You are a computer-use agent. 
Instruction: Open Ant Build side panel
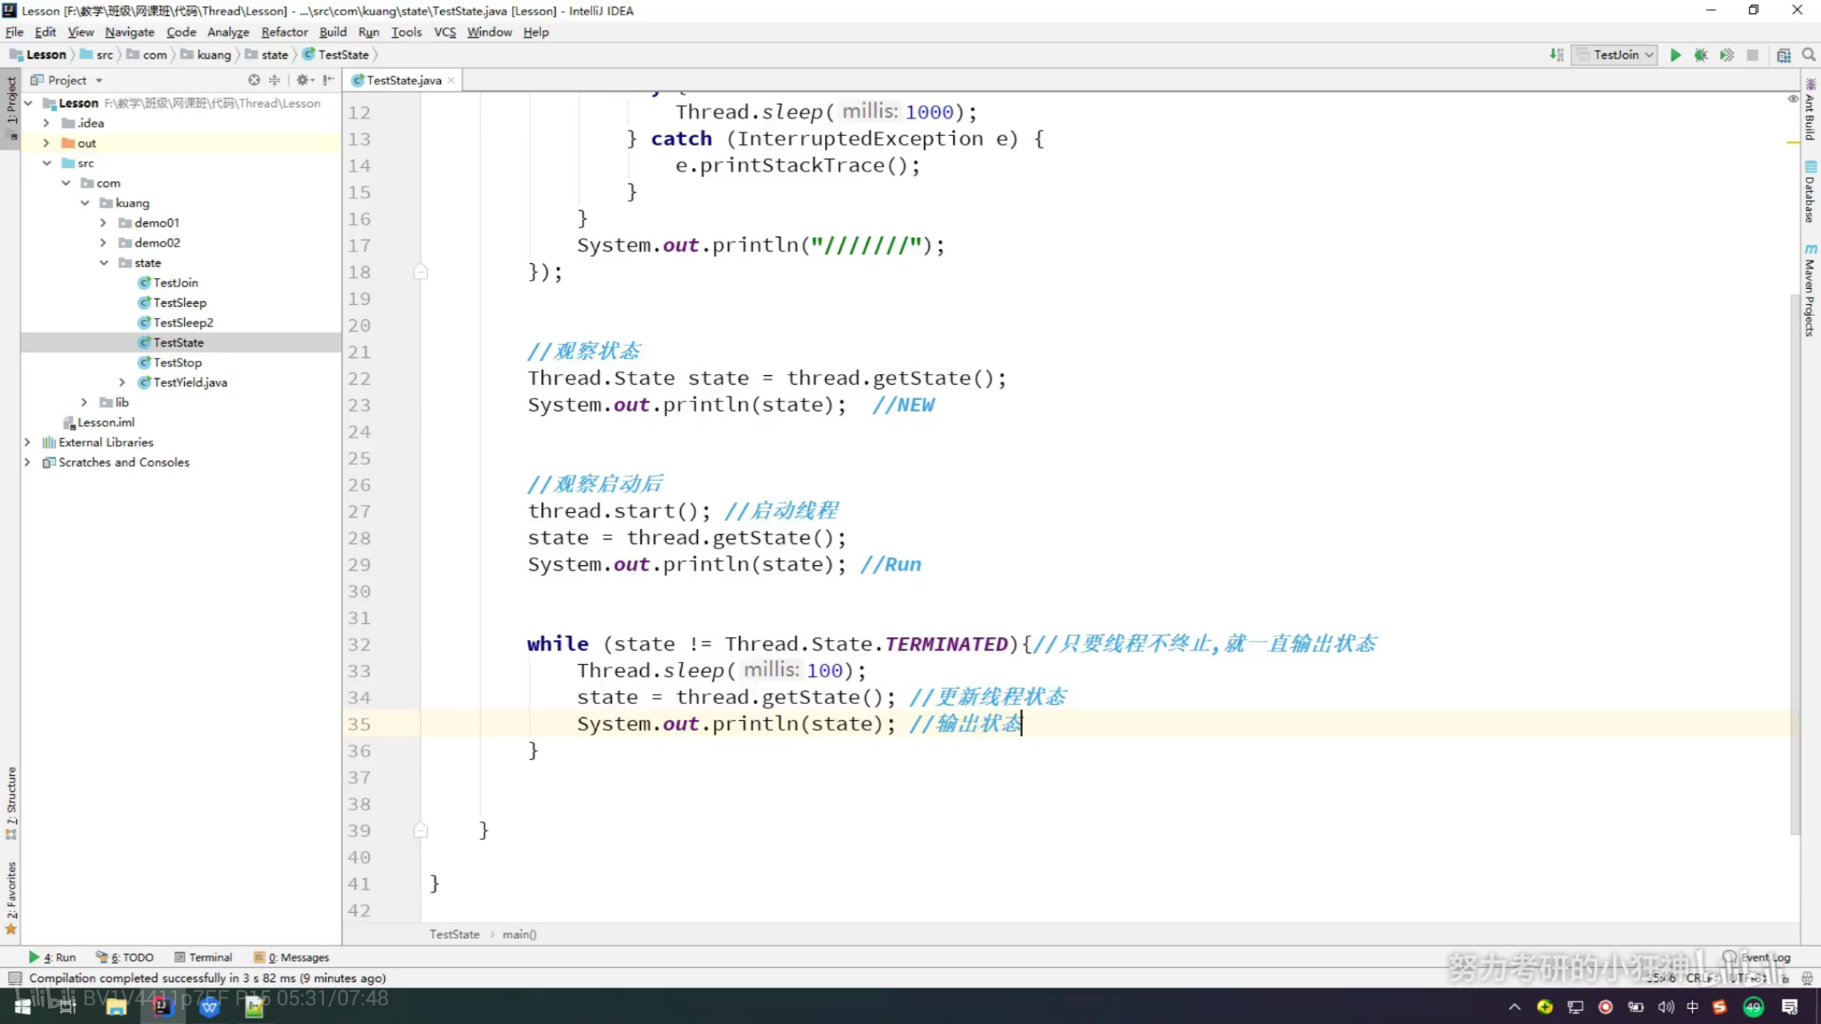pyautogui.click(x=1810, y=111)
